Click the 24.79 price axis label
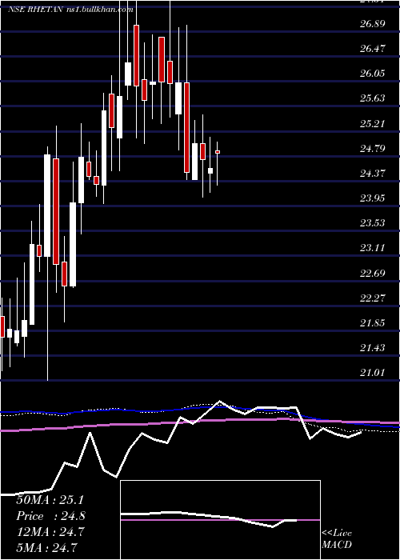400x560 pixels. pos(373,148)
